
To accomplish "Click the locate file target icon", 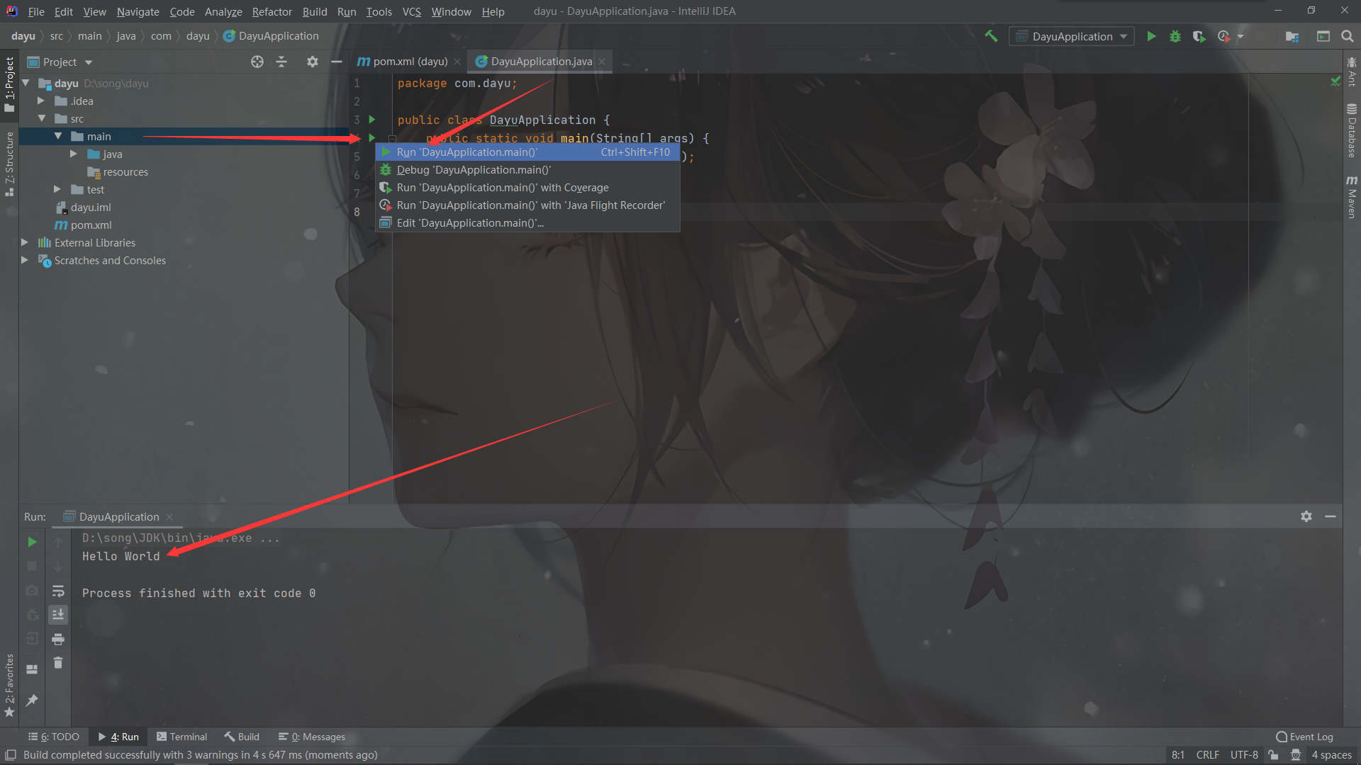I will (x=257, y=62).
